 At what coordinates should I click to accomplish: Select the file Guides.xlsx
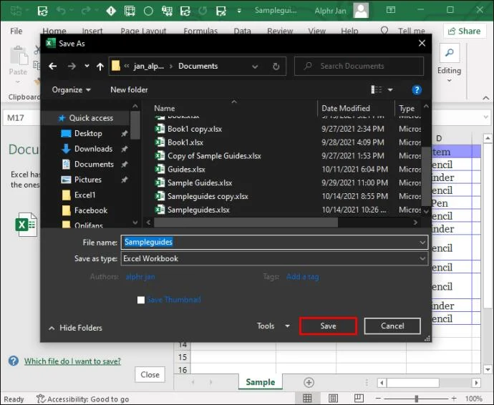pyautogui.click(x=186, y=170)
